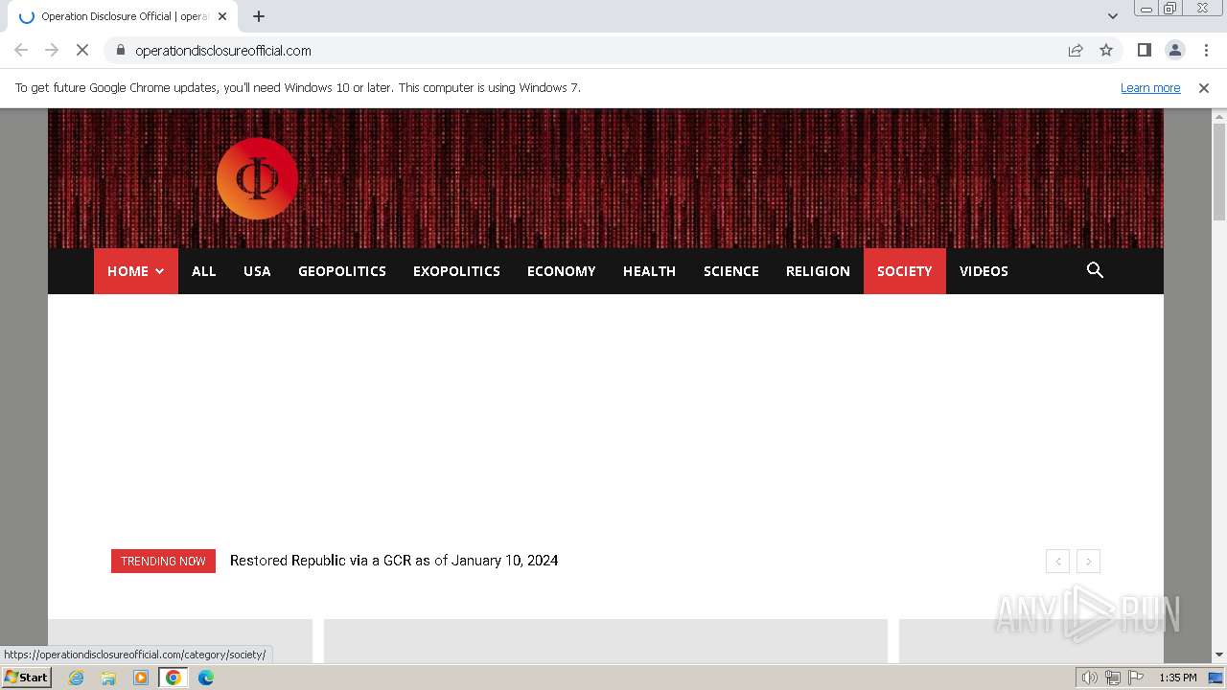This screenshot has width=1227, height=690.
Task: Stop loading the page
Action: point(82,50)
